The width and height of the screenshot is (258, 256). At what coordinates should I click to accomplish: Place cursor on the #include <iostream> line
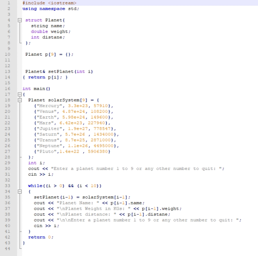(x=49, y=3)
